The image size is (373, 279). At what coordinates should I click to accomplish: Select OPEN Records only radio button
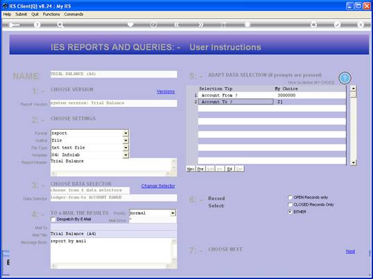point(290,197)
